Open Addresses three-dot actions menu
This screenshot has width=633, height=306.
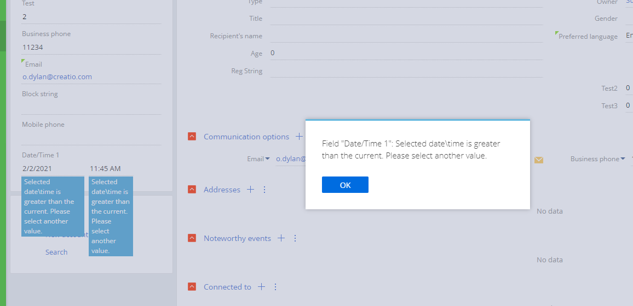264,189
